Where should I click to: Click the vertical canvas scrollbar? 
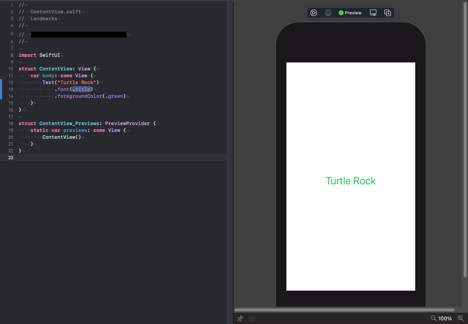(465, 140)
